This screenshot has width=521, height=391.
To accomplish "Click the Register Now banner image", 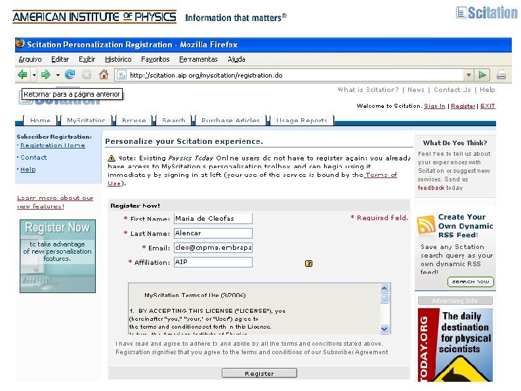I will [x=58, y=256].
